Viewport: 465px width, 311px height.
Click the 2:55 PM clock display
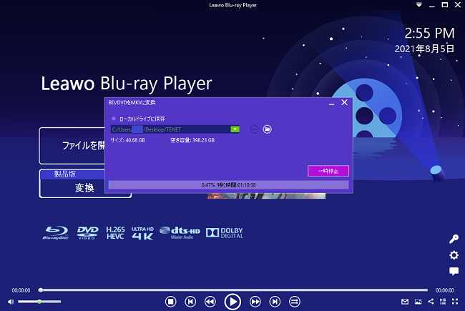click(x=429, y=33)
